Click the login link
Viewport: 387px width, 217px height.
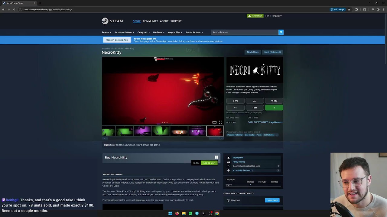pos(267,16)
